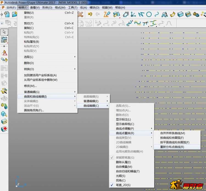Expand the 曲面编辑(S) submenu
The image size is (206, 191).
93,96
